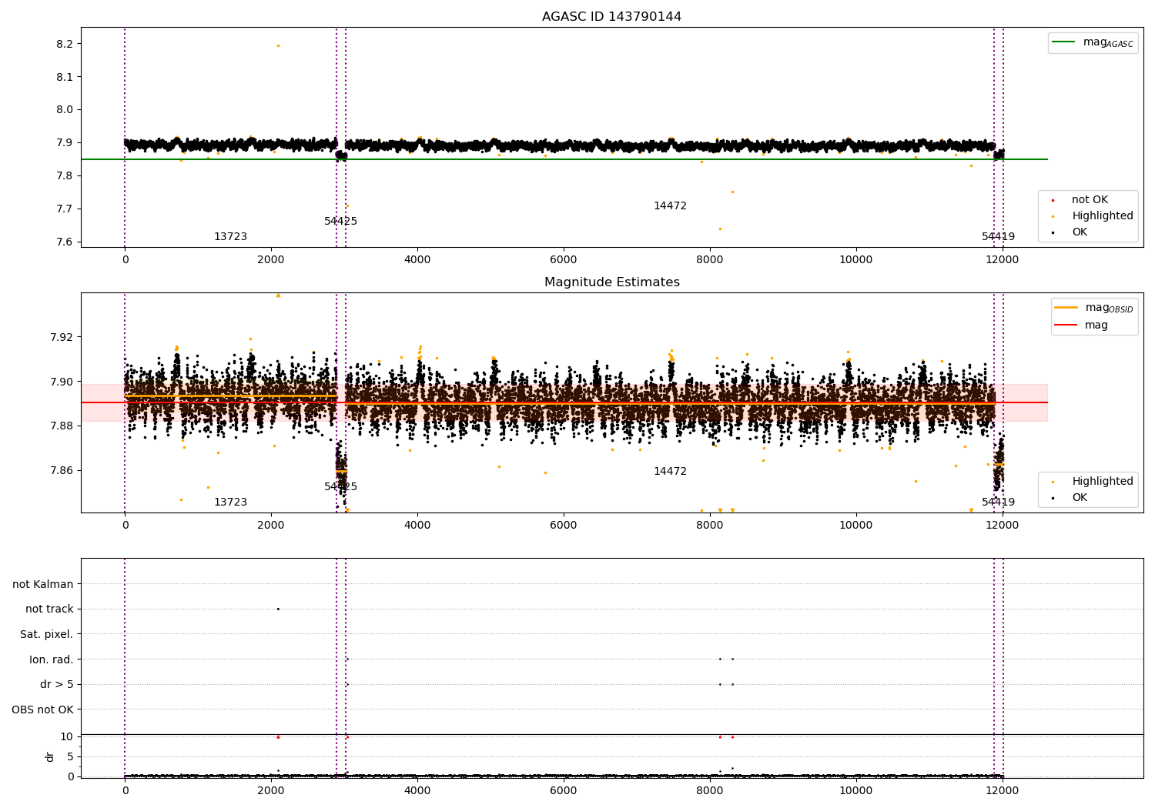Image resolution: width=1155 pixels, height=808 pixels.
Task: Click the 'Magnitude Estimates' plot title
Action: point(611,282)
